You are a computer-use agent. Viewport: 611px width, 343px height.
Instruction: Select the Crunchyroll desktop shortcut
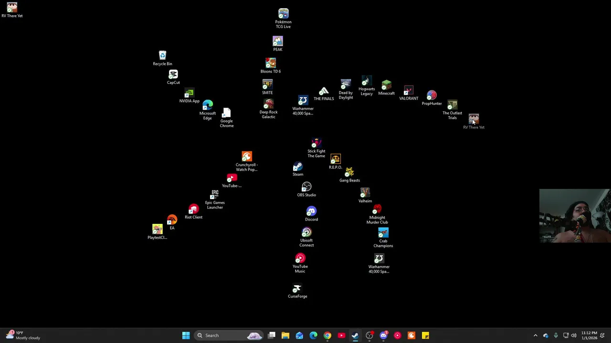point(246,161)
